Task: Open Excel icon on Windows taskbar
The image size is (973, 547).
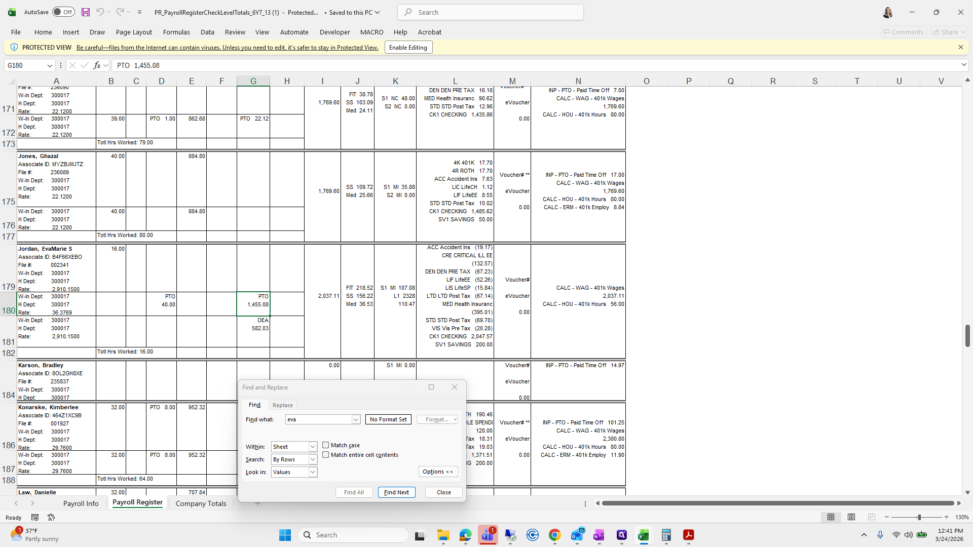Action: (x=644, y=535)
